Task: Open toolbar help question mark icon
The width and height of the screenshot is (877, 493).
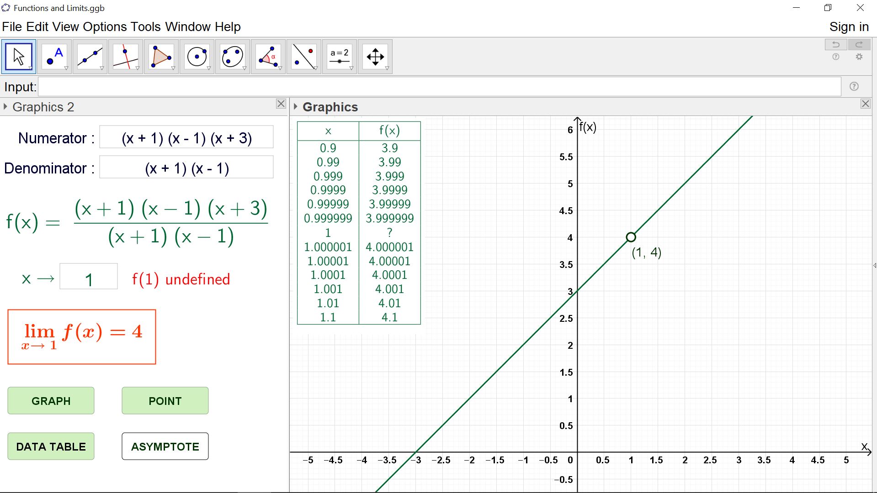Action: point(836,57)
